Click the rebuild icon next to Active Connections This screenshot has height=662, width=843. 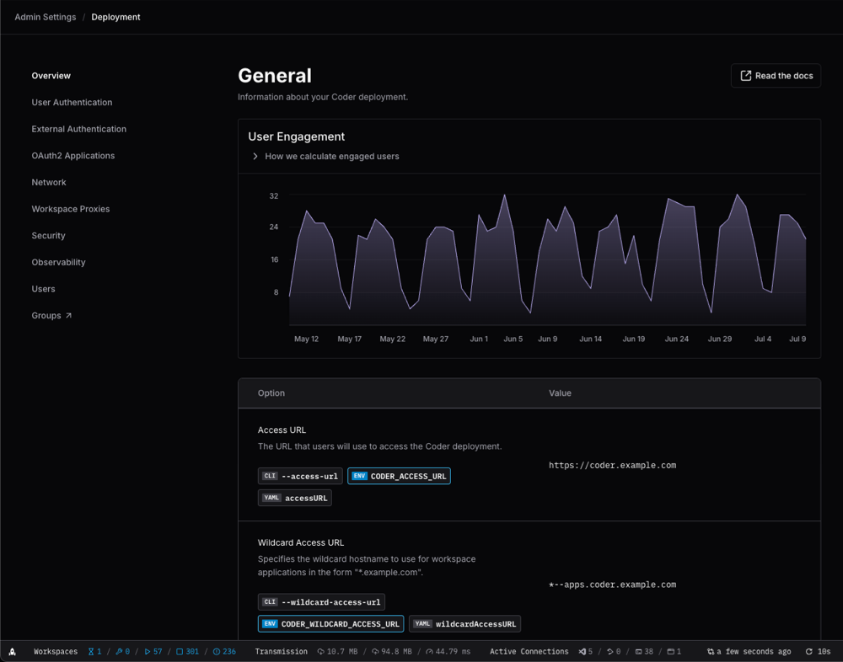coord(609,651)
